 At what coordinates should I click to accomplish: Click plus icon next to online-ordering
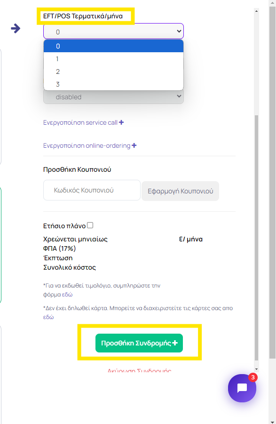pyautogui.click(x=134, y=145)
